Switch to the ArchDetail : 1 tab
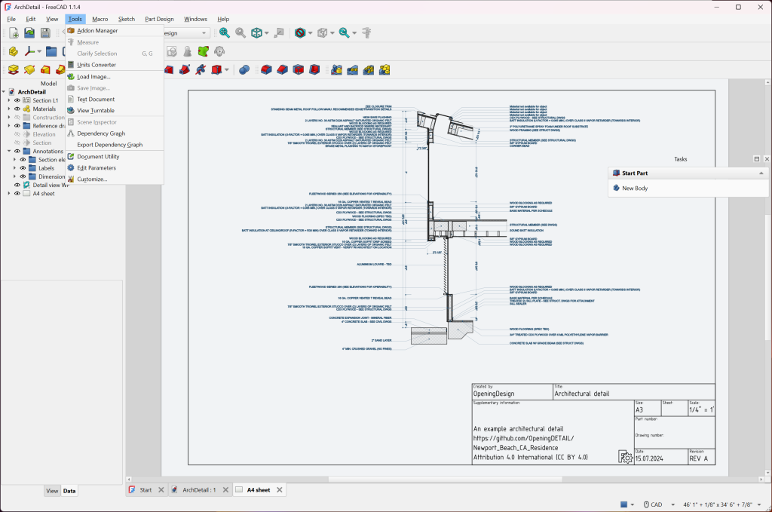The height and width of the screenshot is (512, 772). tap(199, 490)
